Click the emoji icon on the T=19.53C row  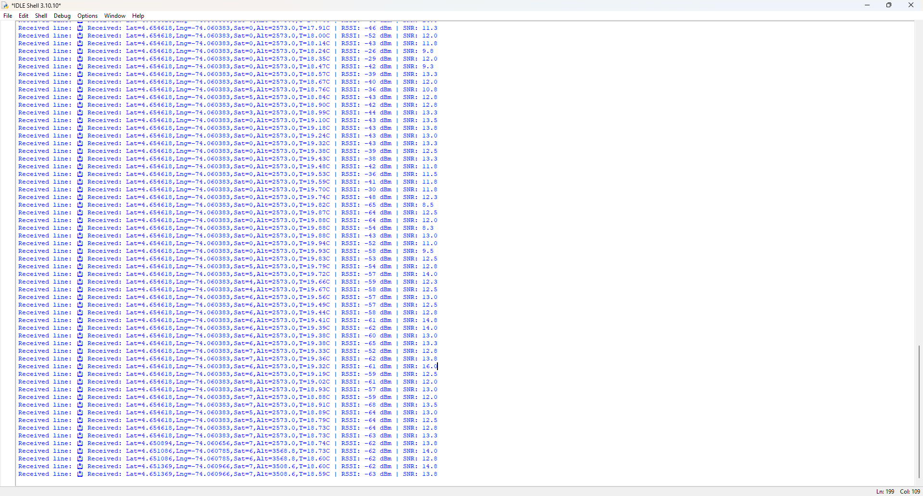[x=80, y=174]
